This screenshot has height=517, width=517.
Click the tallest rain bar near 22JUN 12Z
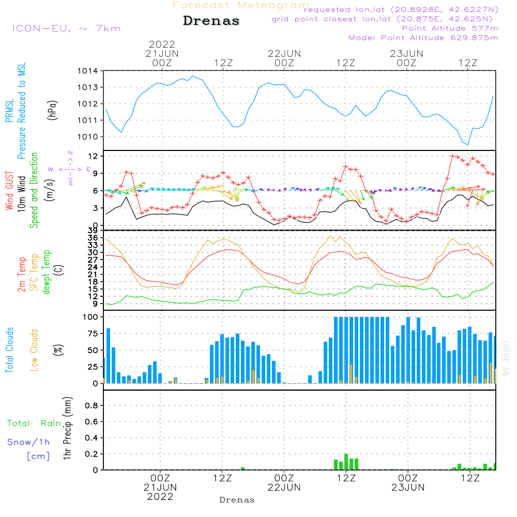point(346,462)
